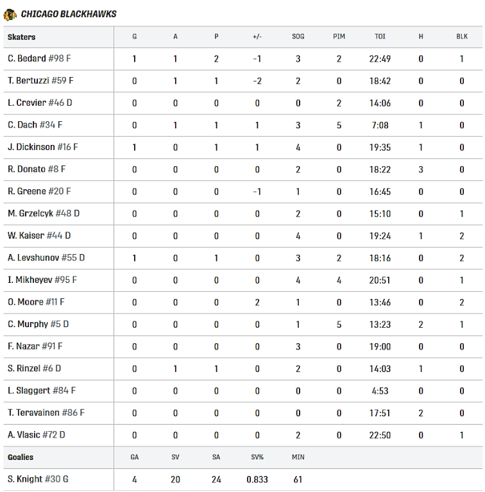Sort by the A assists column header
The width and height of the screenshot is (485, 492).
(175, 37)
